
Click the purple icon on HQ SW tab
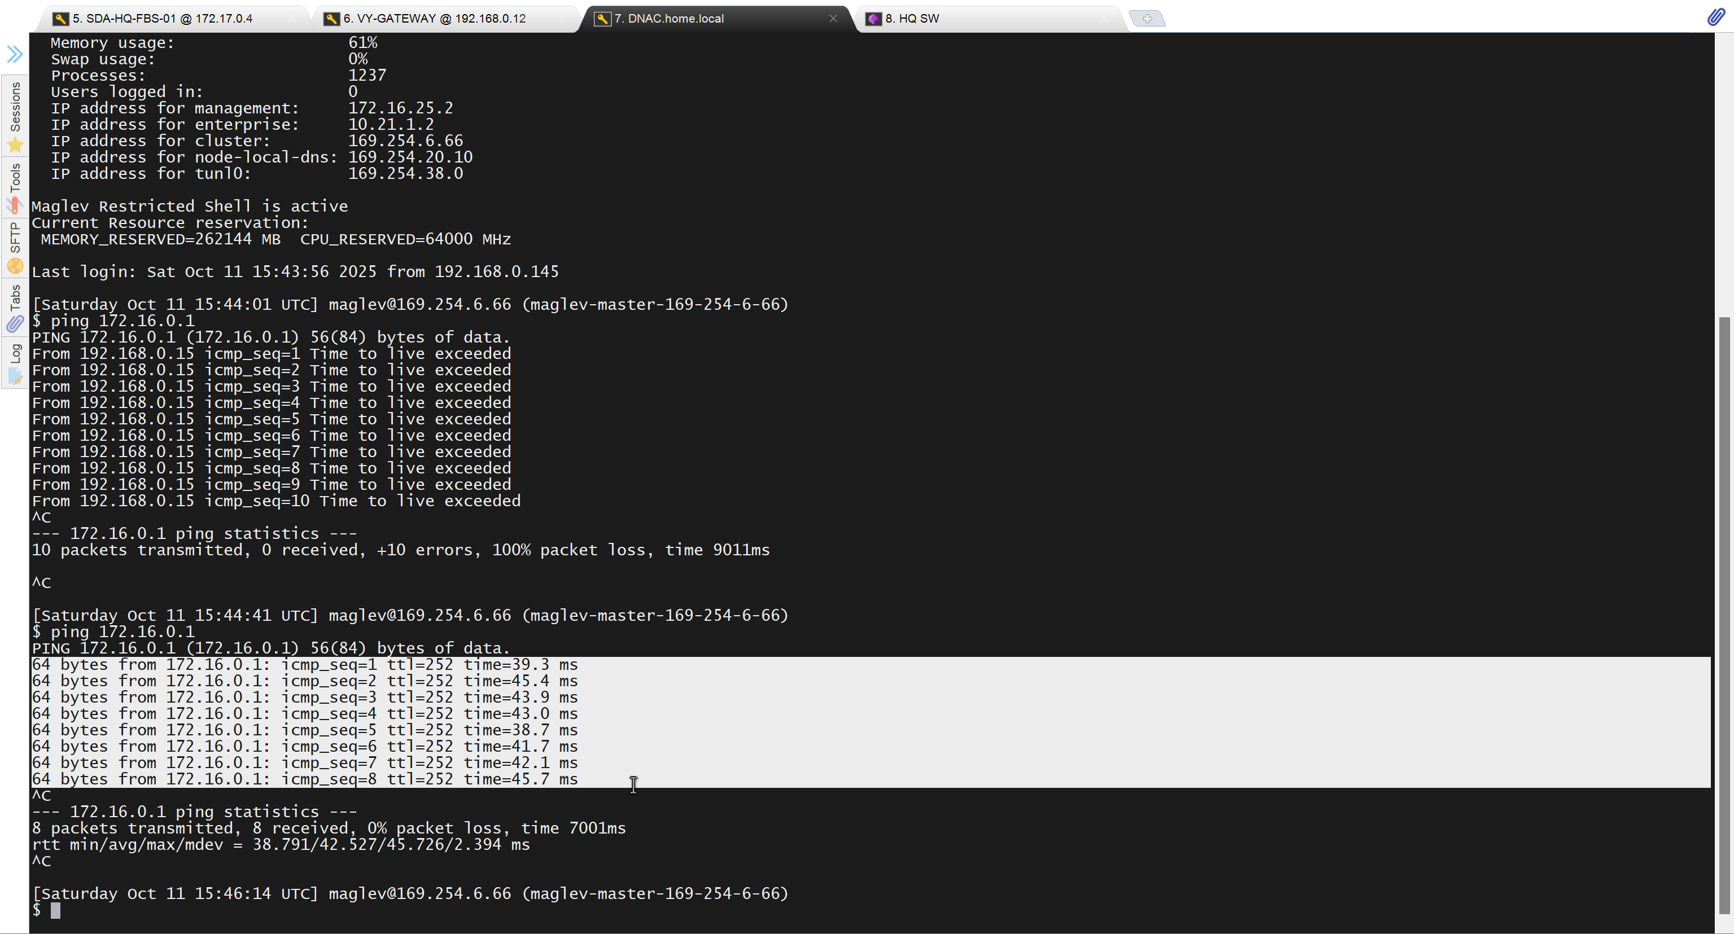pyautogui.click(x=874, y=19)
